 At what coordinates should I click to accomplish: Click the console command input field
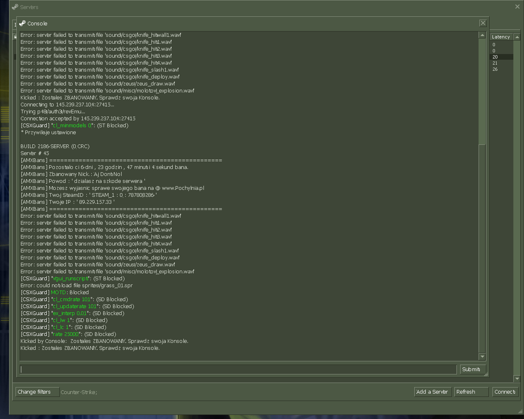point(238,369)
